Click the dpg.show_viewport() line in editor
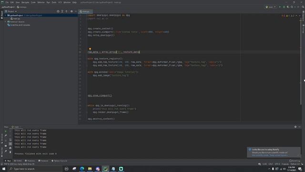The width and height of the screenshot is (305, 172). coord(100,96)
